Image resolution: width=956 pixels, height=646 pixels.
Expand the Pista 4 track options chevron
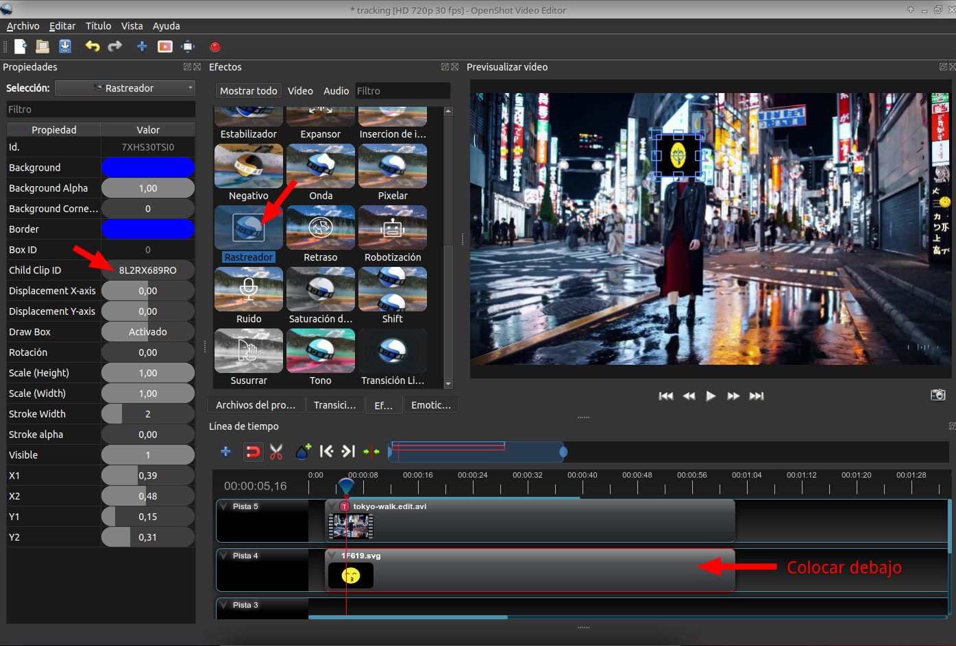(x=223, y=555)
